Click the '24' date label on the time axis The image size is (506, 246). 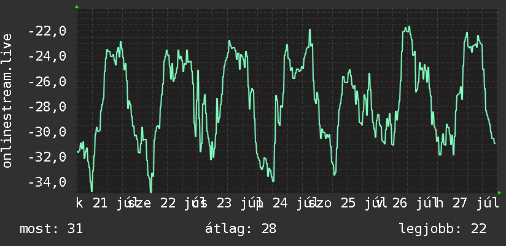tap(280, 203)
